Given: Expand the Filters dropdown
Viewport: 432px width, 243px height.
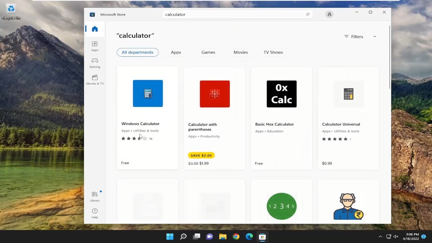Looking at the screenshot, I should pyautogui.click(x=360, y=36).
